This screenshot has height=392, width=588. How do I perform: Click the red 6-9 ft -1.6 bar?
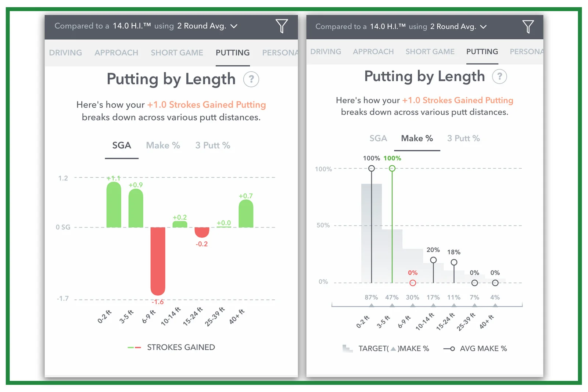158,261
